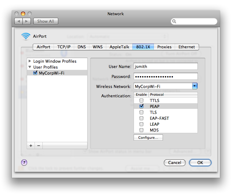Select the MyCorpWi-Fi profile row
The width and height of the screenshot is (233, 194).
pos(57,73)
